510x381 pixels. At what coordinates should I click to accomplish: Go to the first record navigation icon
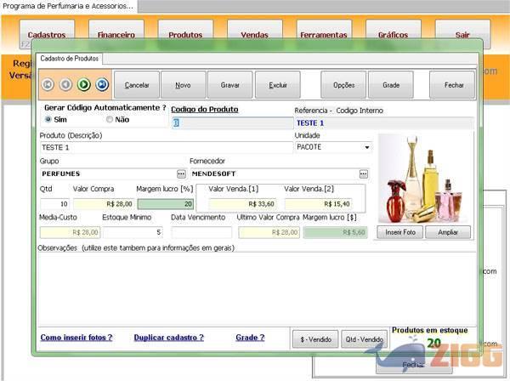[48, 84]
